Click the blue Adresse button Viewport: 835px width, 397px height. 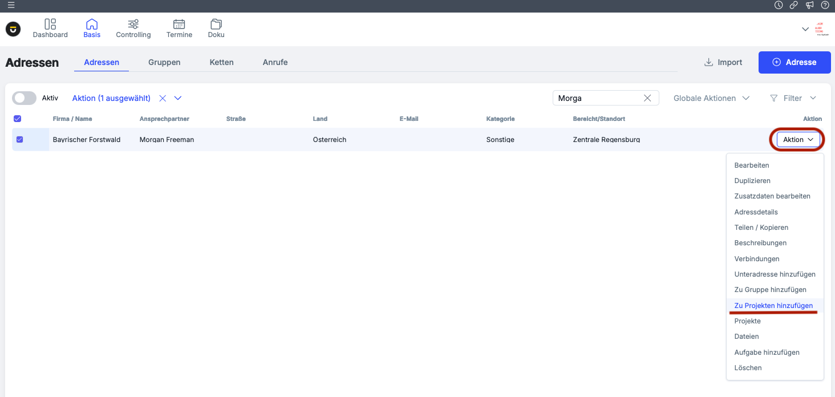click(x=795, y=62)
